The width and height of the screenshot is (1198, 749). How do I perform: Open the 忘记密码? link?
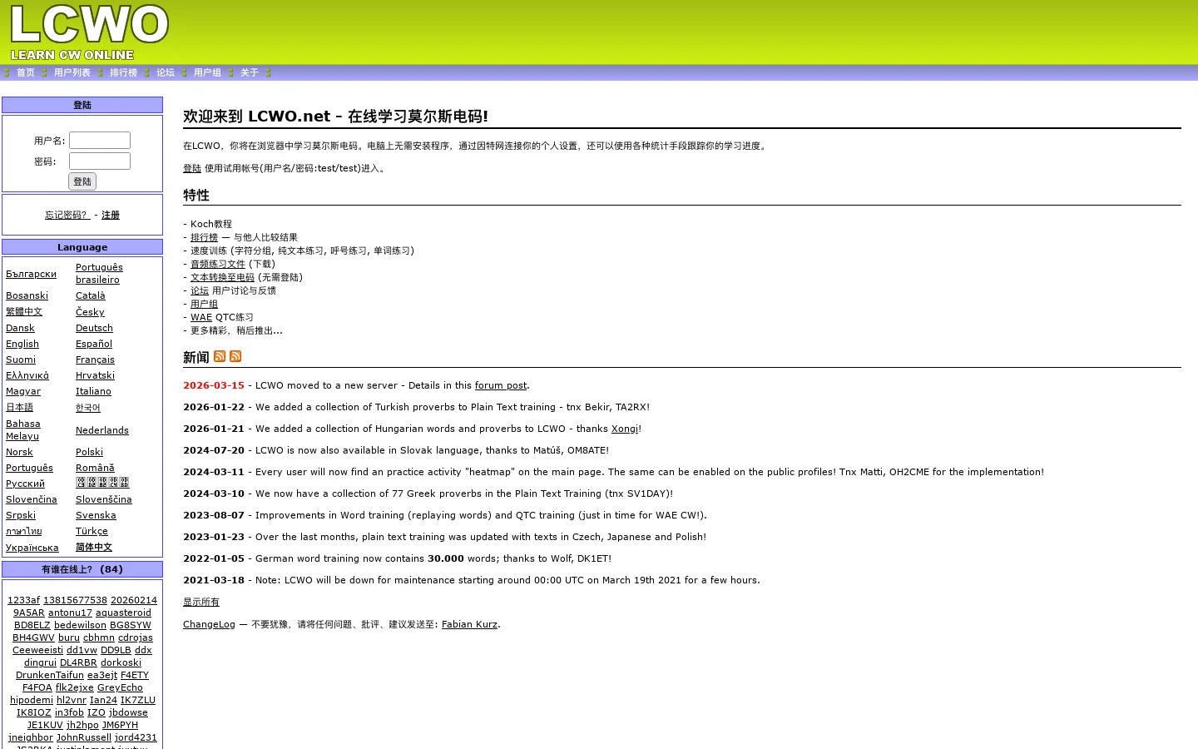(67, 216)
